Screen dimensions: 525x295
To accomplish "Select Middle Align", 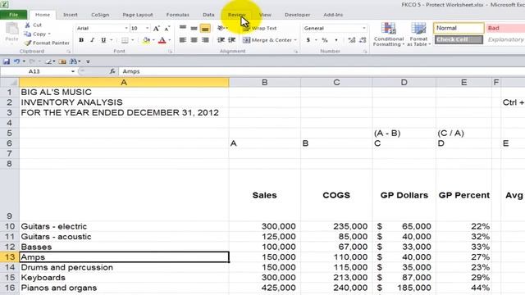I will (x=194, y=28).
